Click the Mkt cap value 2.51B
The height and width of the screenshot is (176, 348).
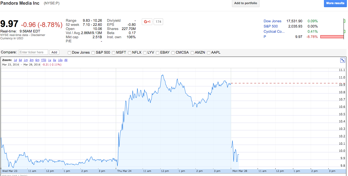point(97,37)
